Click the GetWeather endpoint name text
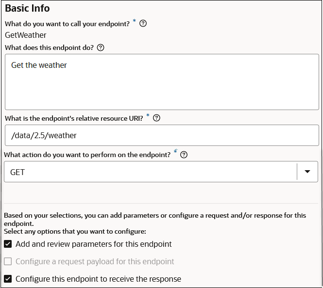323x288 pixels. click(x=26, y=35)
